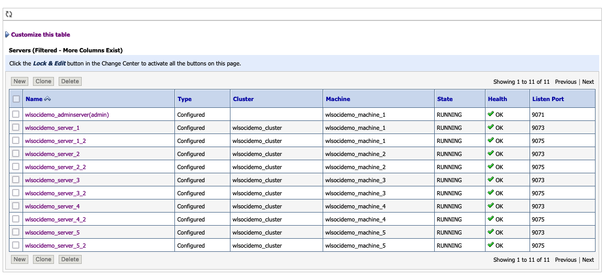This screenshot has height=278, width=606.
Task: Tick the checkbox for wlsocidemo_server_5
Action: tap(16, 232)
